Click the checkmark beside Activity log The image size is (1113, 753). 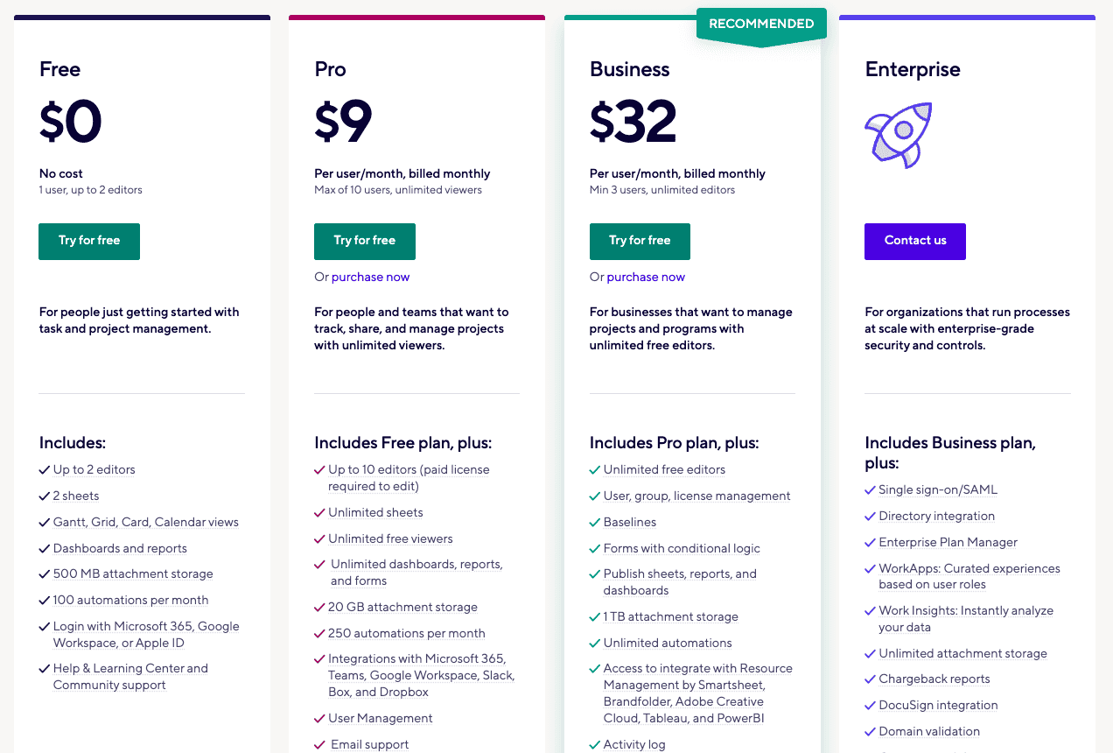(x=593, y=743)
